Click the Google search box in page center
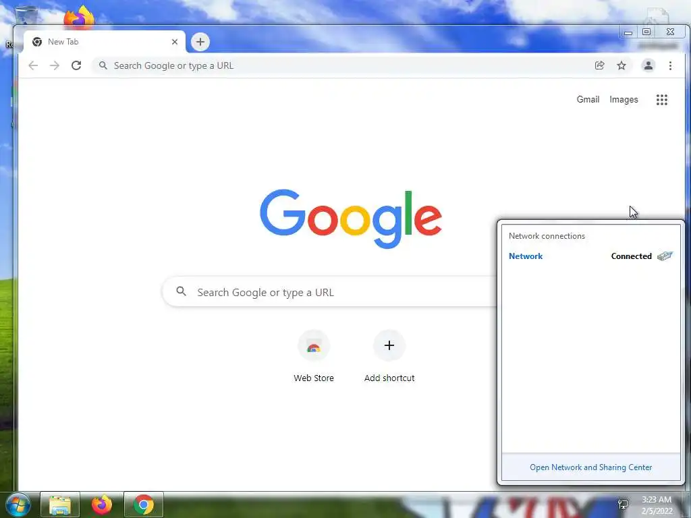The width and height of the screenshot is (691, 518). pos(331,292)
